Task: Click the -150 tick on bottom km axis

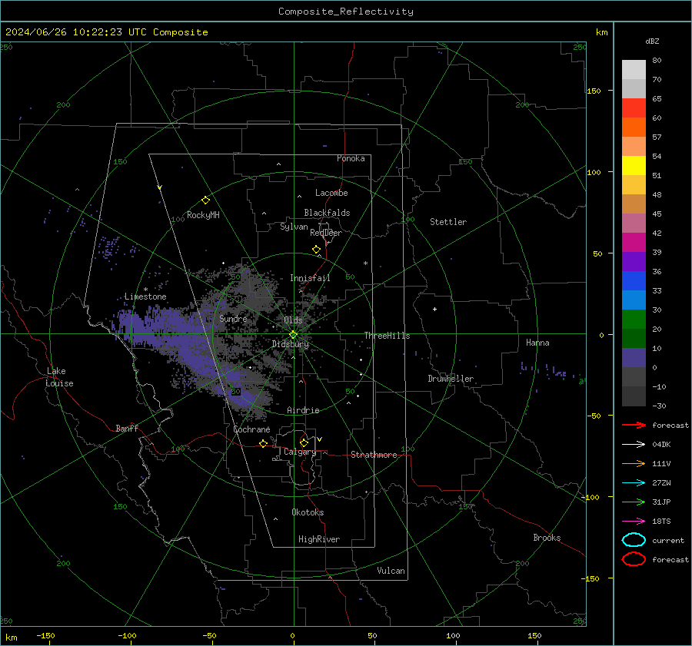Action: pos(45,636)
